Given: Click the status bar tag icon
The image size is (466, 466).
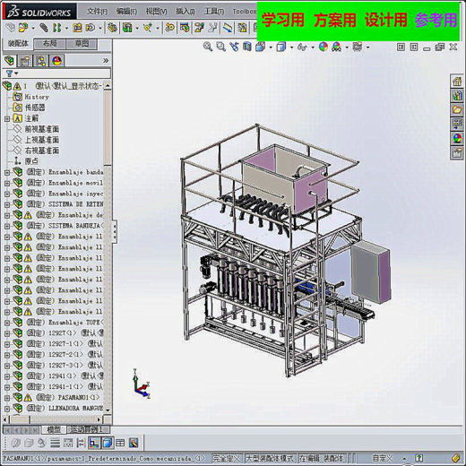Looking at the screenshot, I should pyautogui.click(x=456, y=458).
